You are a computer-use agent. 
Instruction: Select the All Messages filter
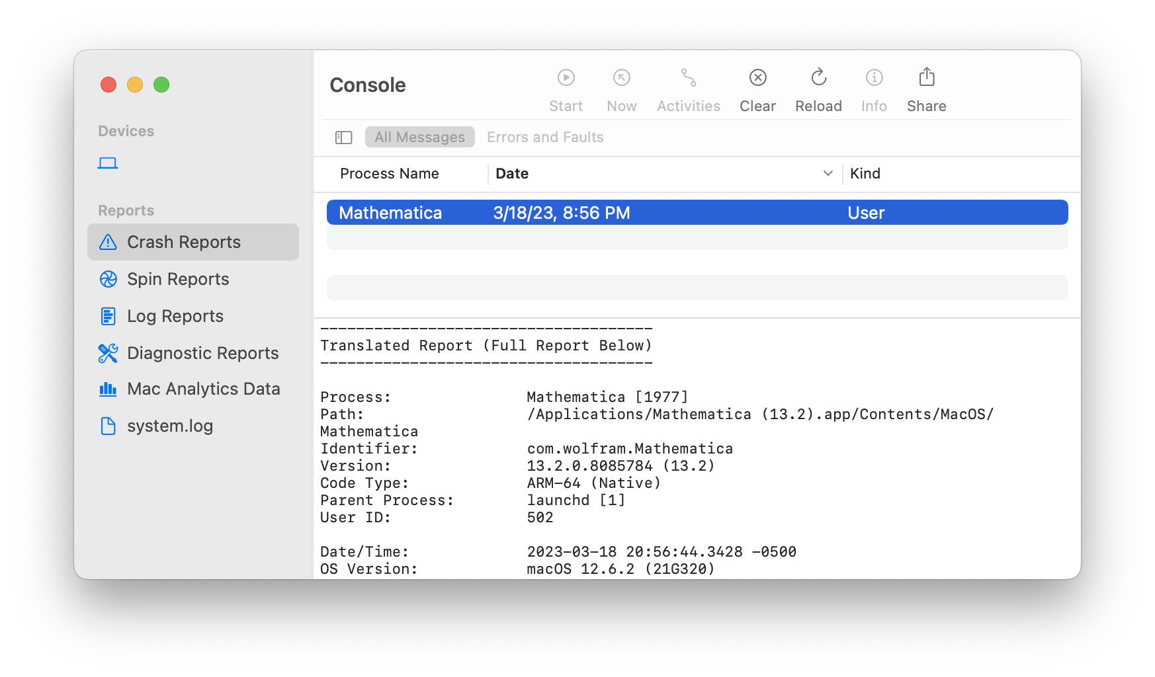pyautogui.click(x=419, y=138)
